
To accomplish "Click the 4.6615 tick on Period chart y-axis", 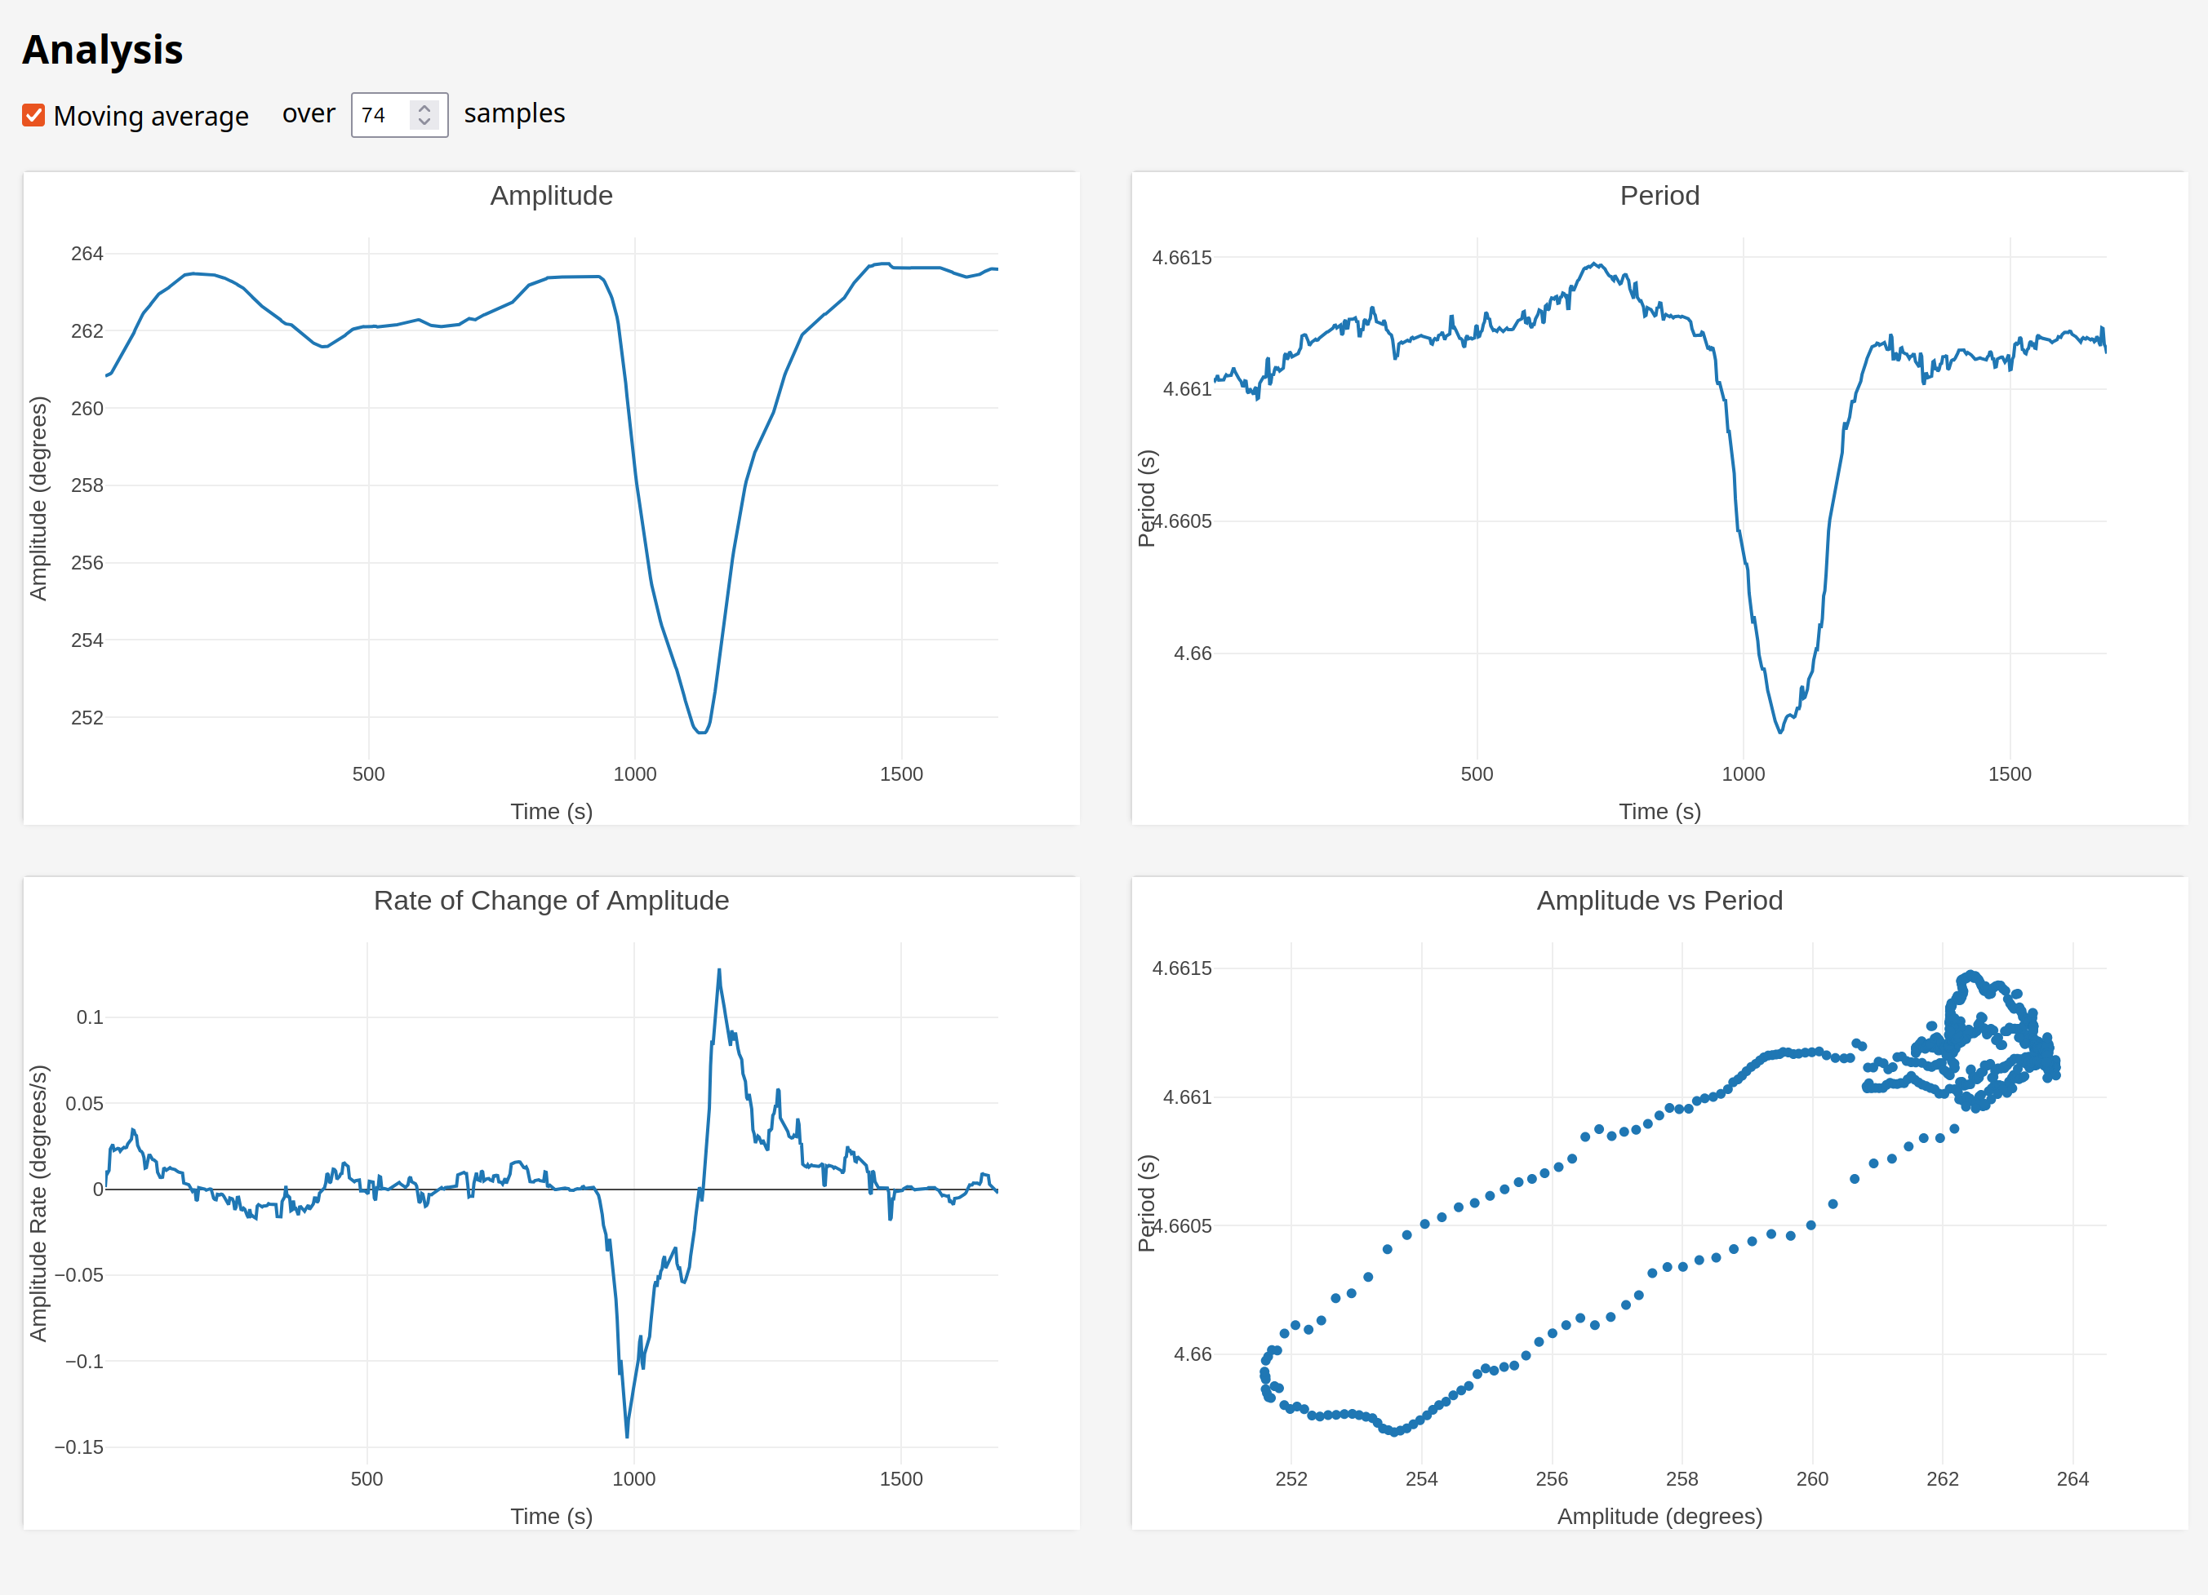I will click(x=1181, y=258).
